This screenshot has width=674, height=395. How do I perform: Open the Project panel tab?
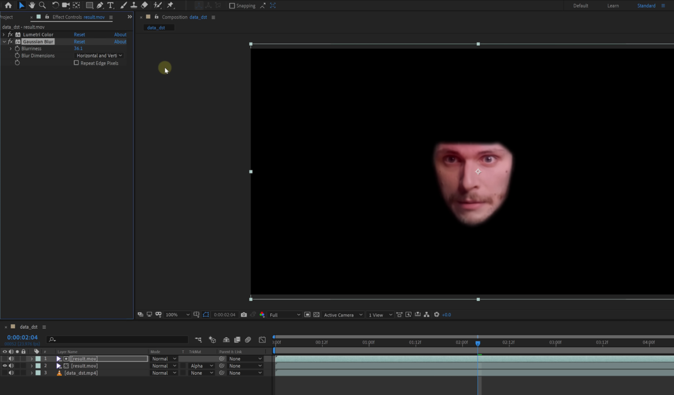6,17
